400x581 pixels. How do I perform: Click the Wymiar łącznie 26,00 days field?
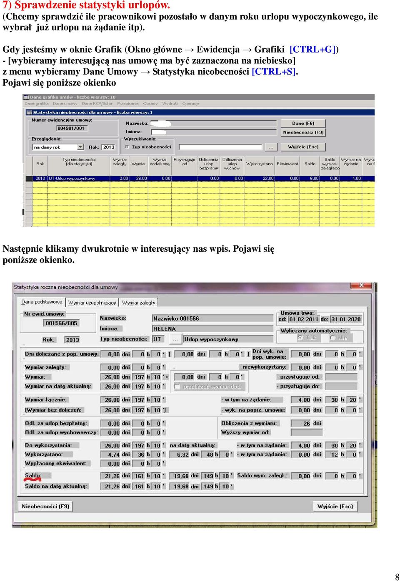click(110, 400)
